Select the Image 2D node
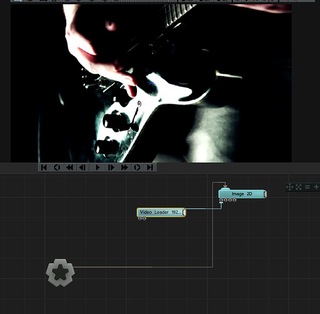The width and height of the screenshot is (320, 314). click(241, 194)
